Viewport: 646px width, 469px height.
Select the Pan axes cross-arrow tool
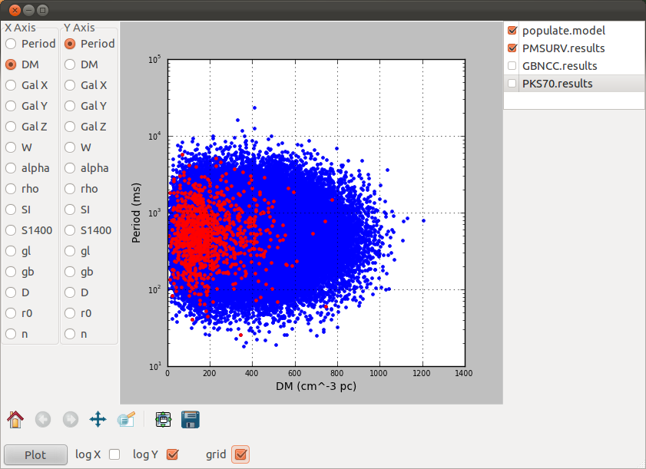point(98,419)
